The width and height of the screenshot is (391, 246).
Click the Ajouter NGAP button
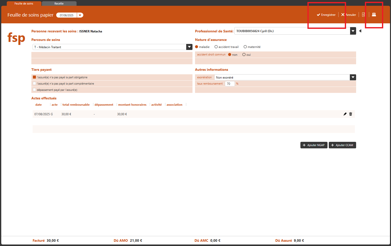click(314, 145)
